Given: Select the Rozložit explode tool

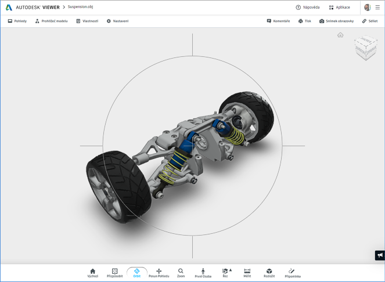Looking at the screenshot, I should click(x=269, y=273).
